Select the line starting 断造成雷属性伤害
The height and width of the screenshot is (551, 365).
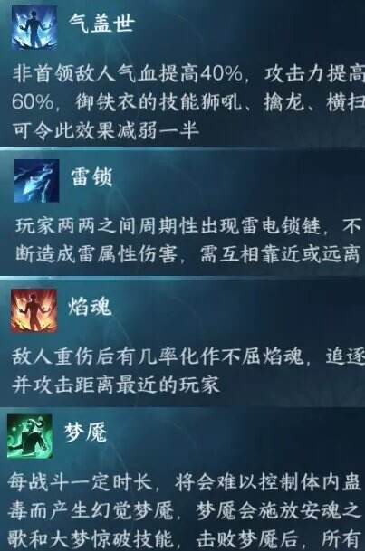pyautogui.click(x=187, y=254)
